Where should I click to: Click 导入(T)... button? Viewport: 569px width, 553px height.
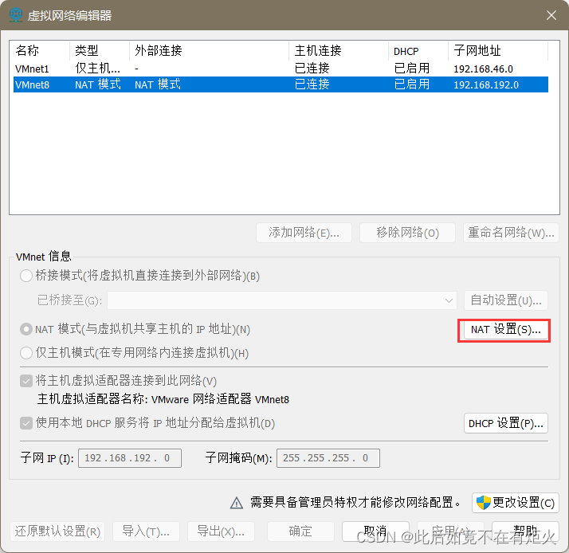[x=146, y=531]
